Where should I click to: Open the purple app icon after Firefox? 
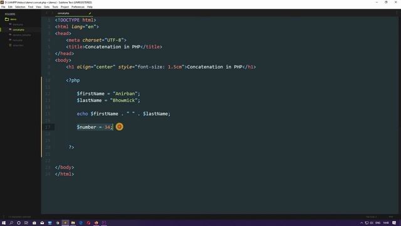click(104, 223)
